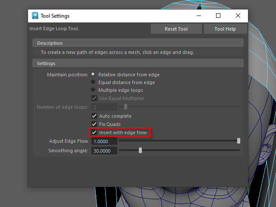Select Relative distance from edge option
Image resolution: width=276 pixels, height=207 pixels.
(93, 75)
